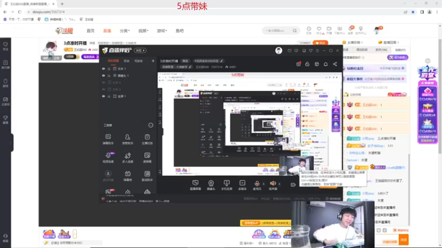Image resolution: width=442 pixels, height=248 pixels.
Task: Go to Douyu 直播 tab
Action: pyautogui.click(x=107, y=31)
